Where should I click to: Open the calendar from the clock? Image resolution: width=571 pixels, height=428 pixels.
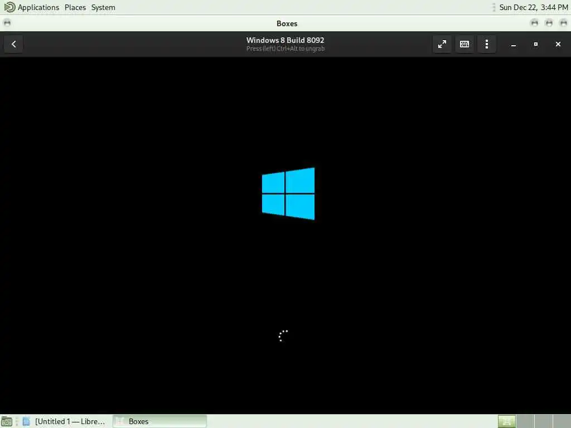[x=534, y=7]
